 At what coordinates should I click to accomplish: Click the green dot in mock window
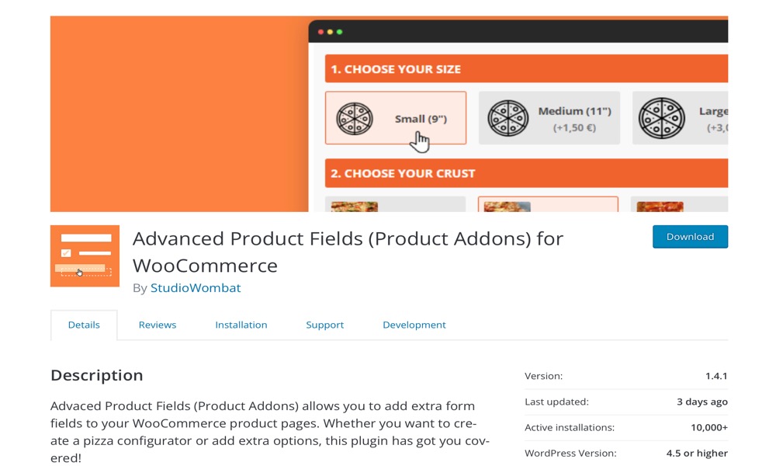340,32
